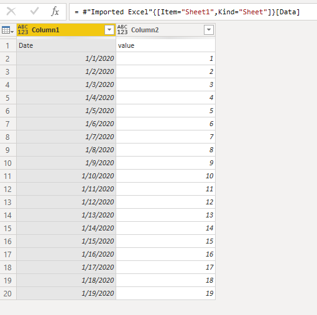Select the date cell 1/11/2020

(x=66, y=189)
